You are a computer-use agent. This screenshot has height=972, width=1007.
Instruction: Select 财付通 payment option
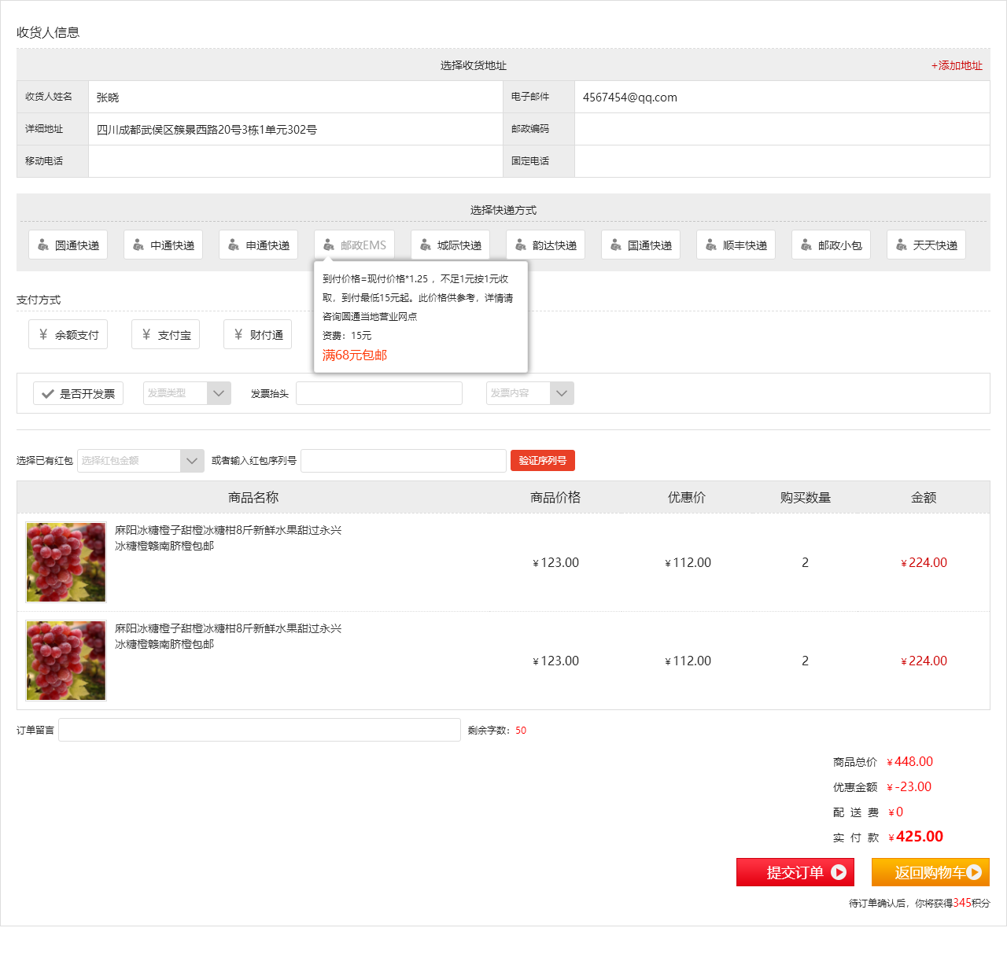pos(257,335)
